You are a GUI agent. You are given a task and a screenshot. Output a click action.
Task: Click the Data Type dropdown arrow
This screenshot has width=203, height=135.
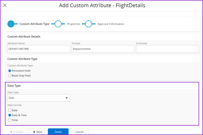point(67,98)
